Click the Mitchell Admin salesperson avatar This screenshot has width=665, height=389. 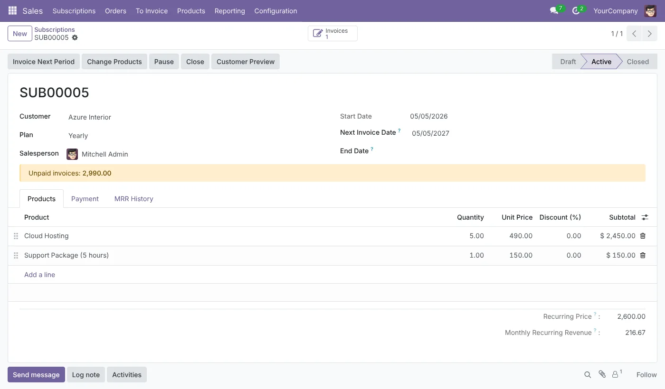pos(72,154)
